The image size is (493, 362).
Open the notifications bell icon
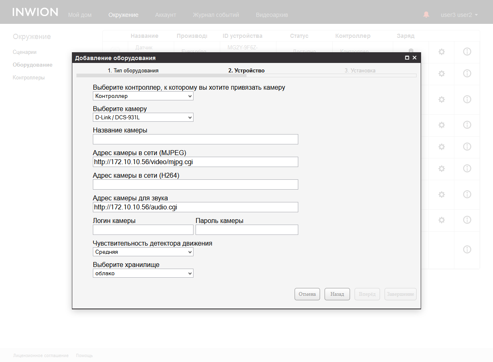click(426, 14)
